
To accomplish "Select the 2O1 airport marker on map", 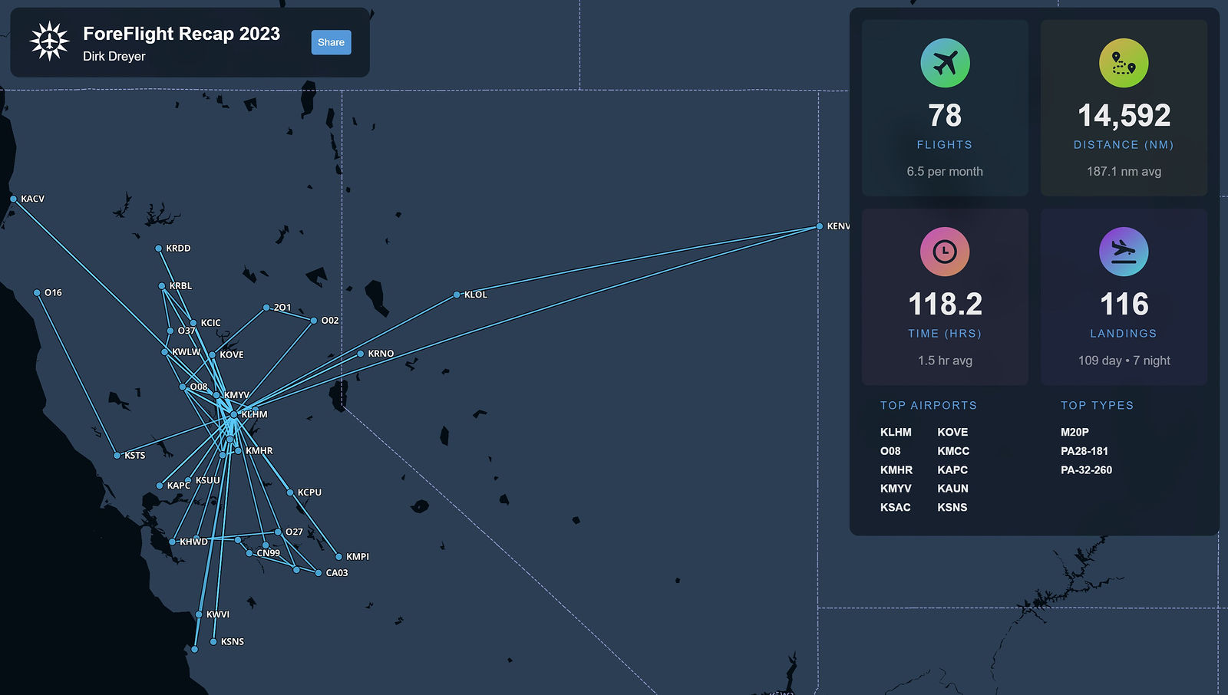I will tap(266, 308).
